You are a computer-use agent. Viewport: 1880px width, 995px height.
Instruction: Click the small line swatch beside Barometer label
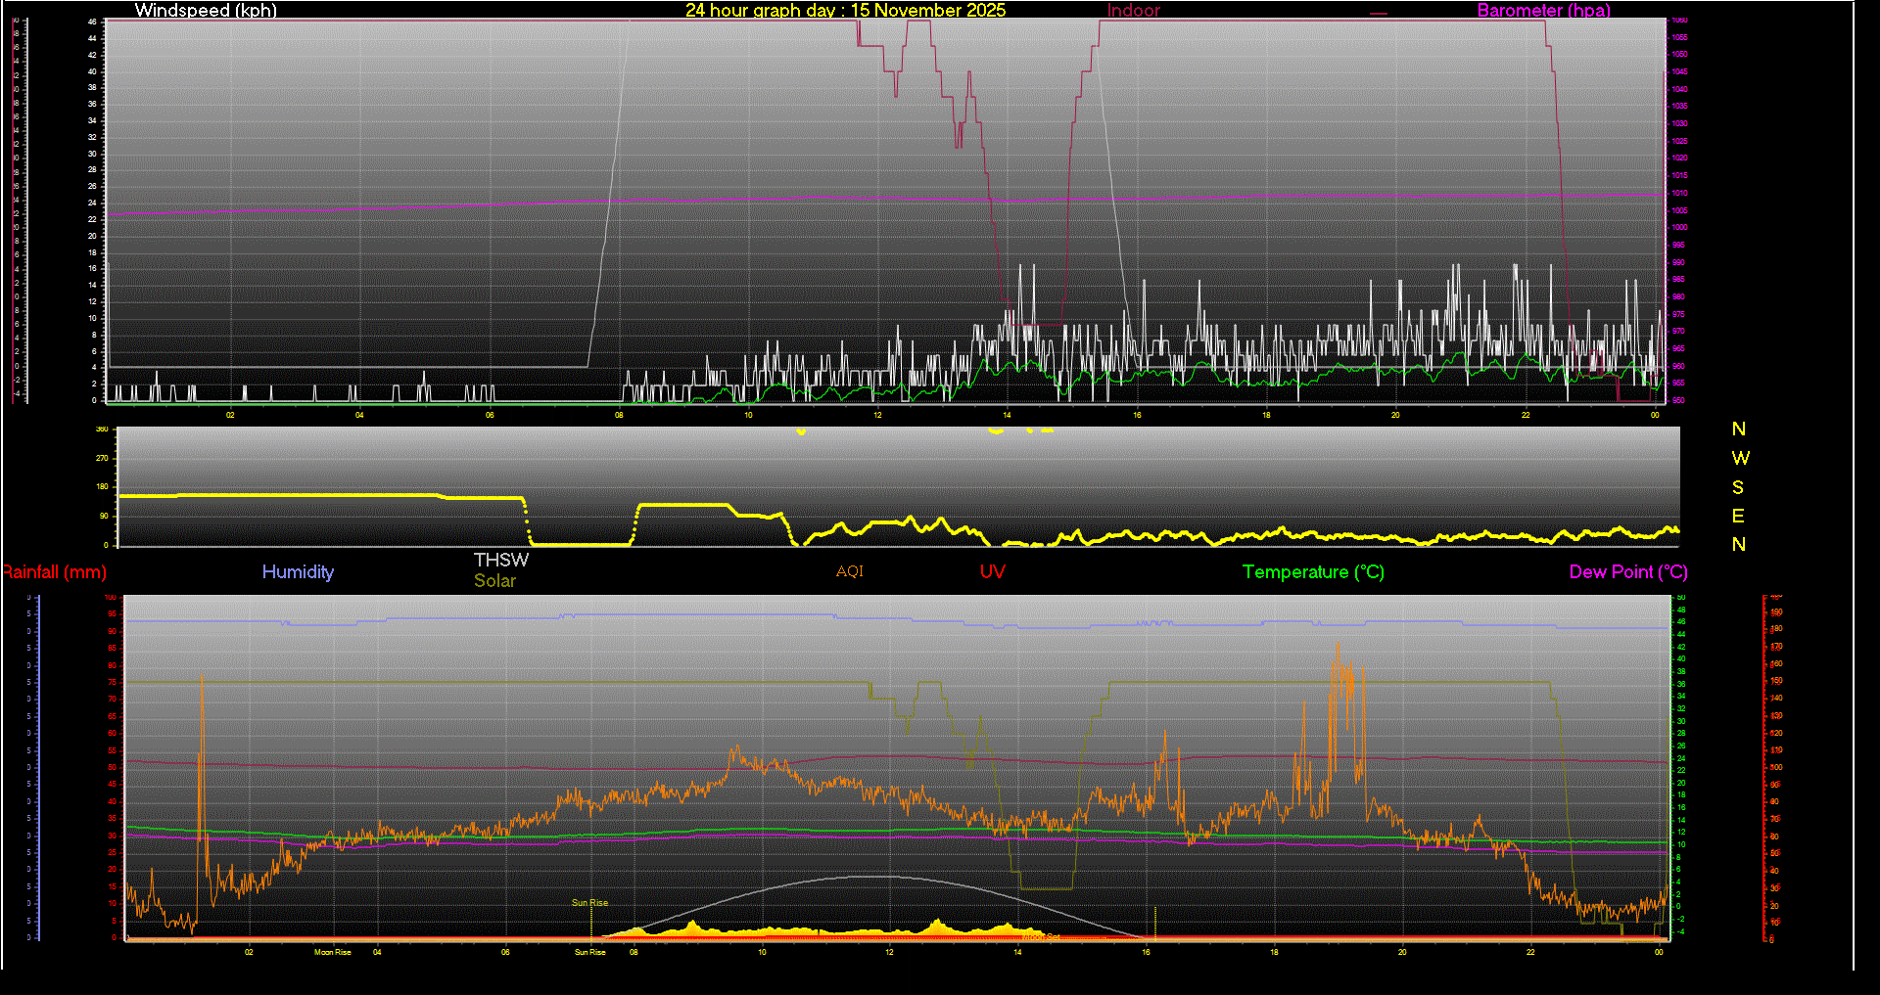click(x=1379, y=14)
